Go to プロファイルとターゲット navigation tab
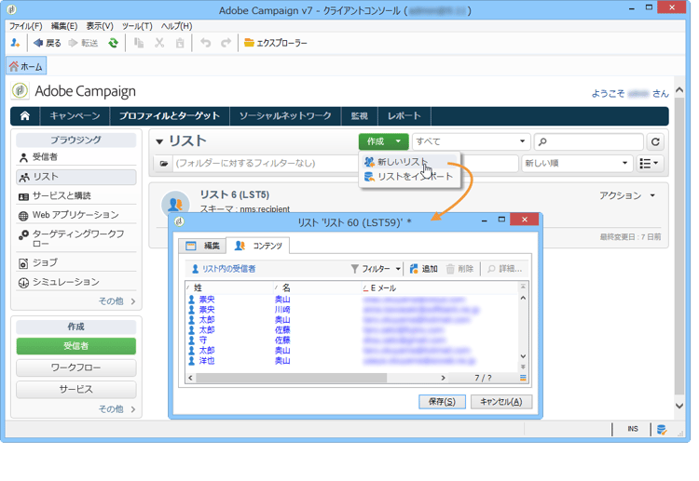Screen dimensions: 699x481 [170, 116]
